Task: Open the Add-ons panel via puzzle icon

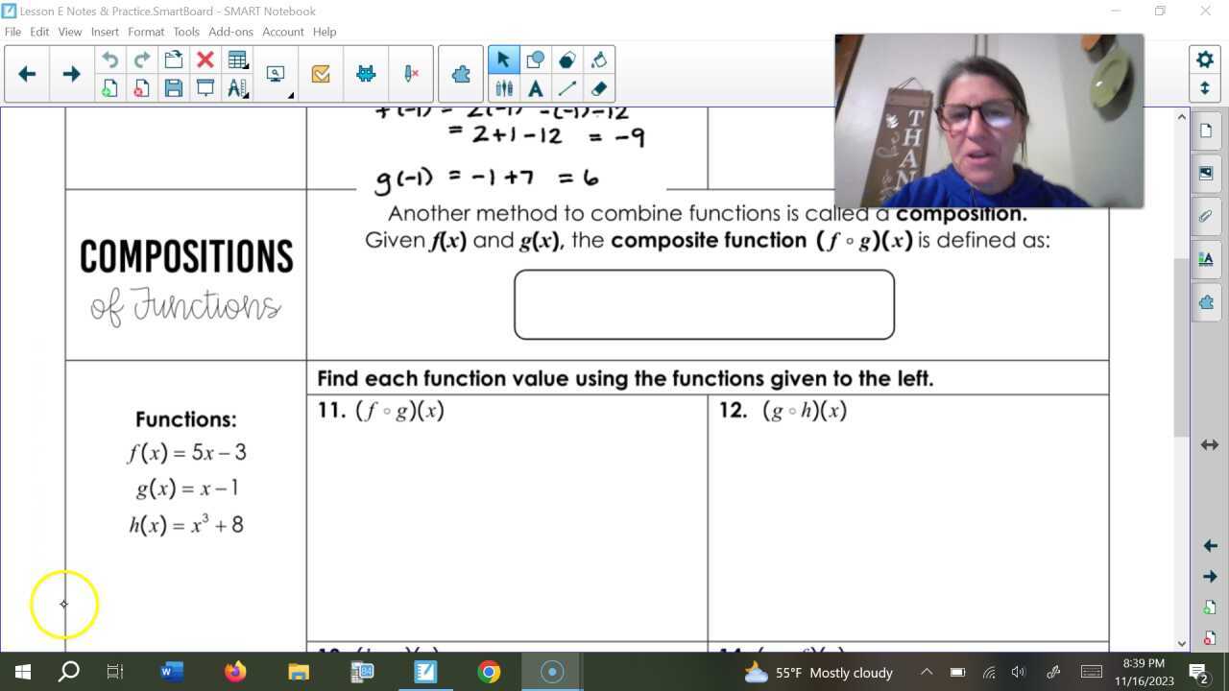Action: (1206, 301)
